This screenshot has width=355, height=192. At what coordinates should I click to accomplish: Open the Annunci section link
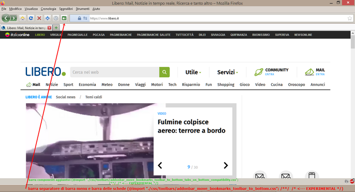(x=318, y=85)
